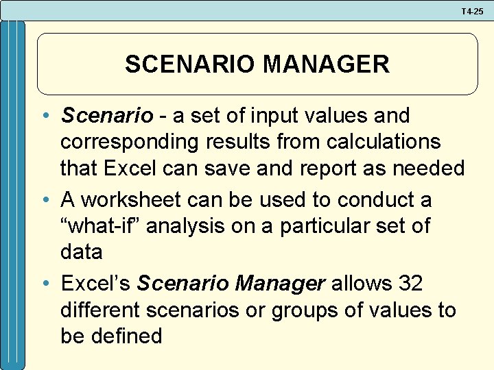This screenshot has height=370, width=494.
Task: Click the word data ending second bullet
Action: pos(81,251)
